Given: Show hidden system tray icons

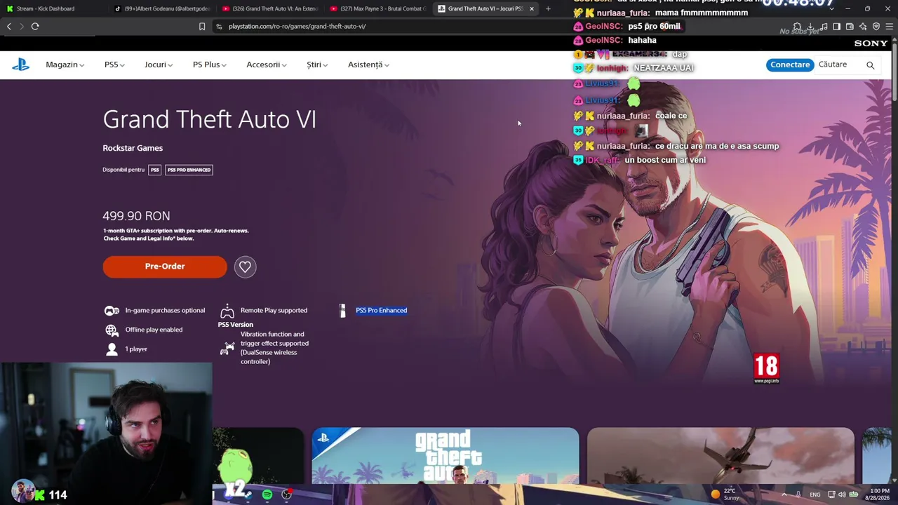Looking at the screenshot, I should [784, 494].
